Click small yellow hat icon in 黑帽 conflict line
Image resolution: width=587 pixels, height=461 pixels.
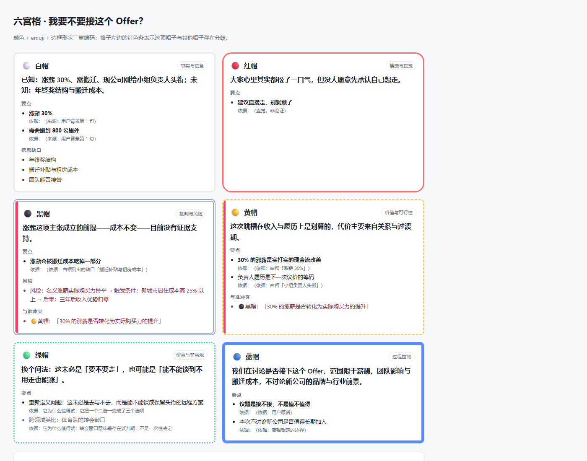coord(34,321)
